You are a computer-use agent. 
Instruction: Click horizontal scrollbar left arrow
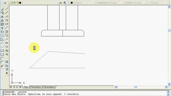(116, 87)
